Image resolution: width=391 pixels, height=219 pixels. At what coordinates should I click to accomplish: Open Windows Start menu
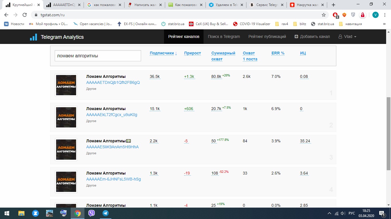pos(7,213)
